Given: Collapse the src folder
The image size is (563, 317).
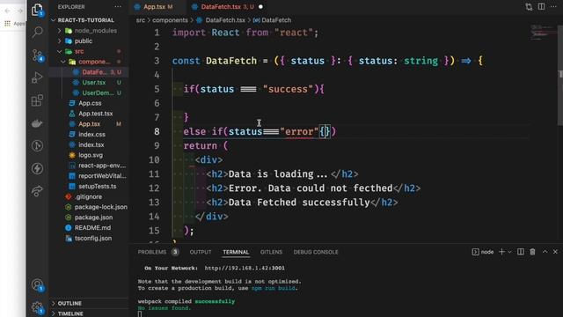Looking at the screenshot, I should point(89,51).
